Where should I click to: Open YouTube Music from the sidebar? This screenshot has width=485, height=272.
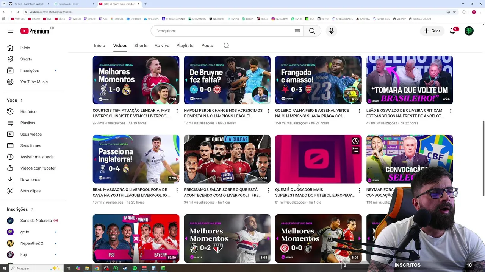coord(33,82)
